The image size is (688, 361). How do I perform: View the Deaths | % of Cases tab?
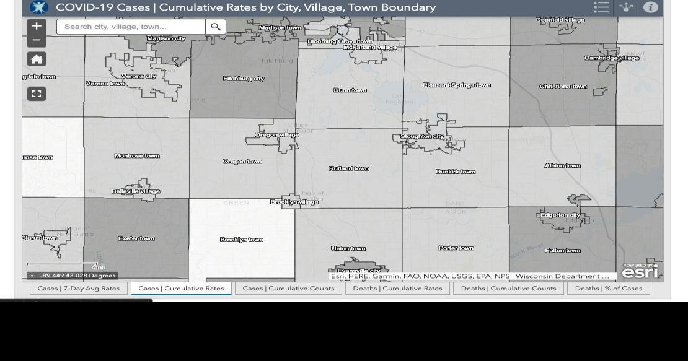pos(609,288)
